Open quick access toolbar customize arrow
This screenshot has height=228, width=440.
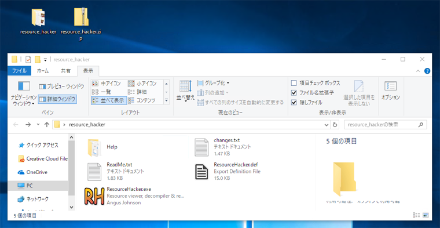45,60
